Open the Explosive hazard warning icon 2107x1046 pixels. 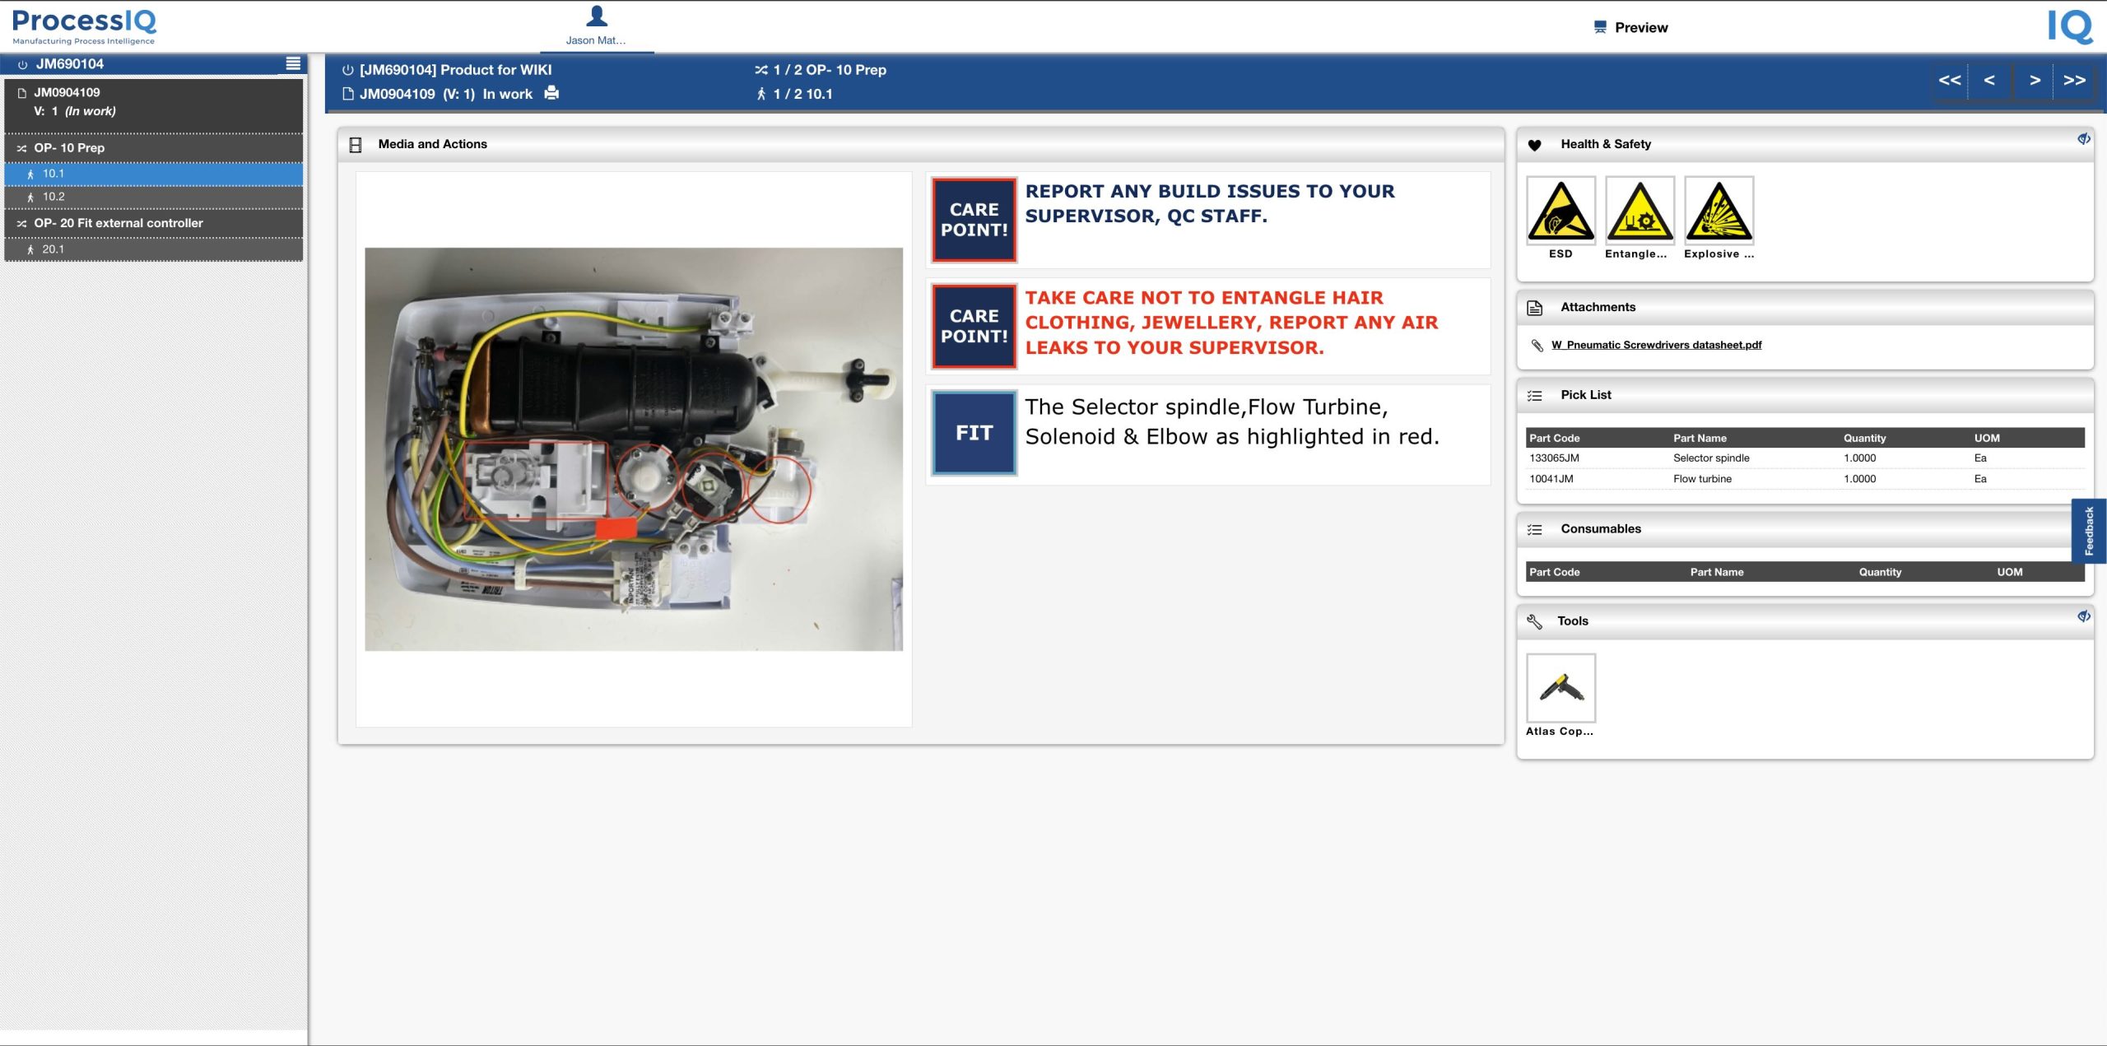(1719, 211)
